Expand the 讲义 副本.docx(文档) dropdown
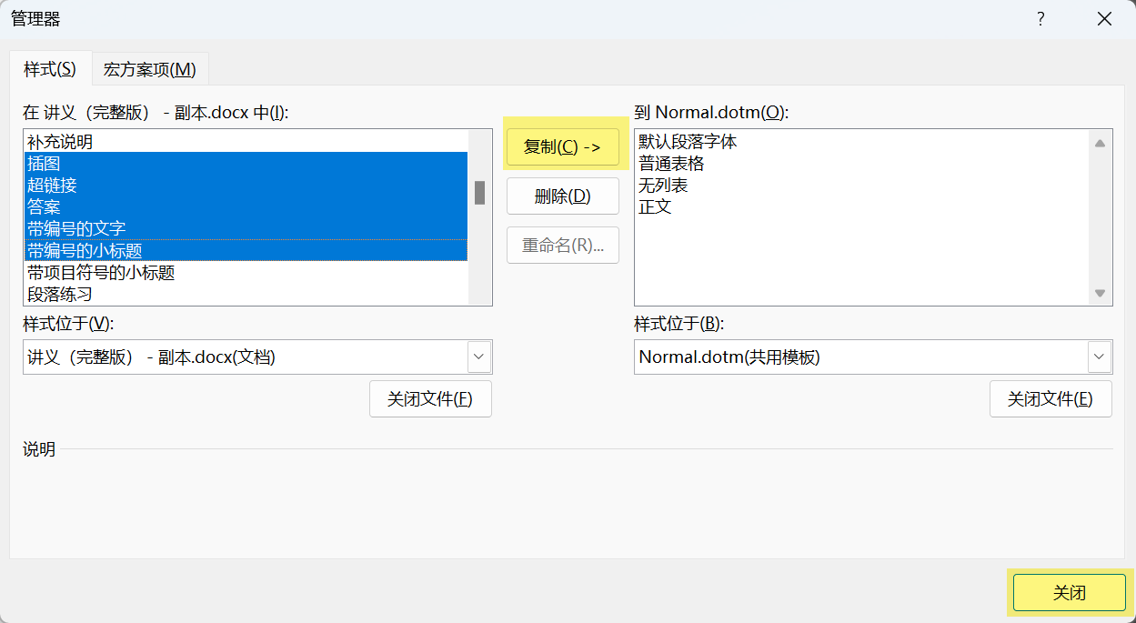The image size is (1136, 623). [480, 357]
